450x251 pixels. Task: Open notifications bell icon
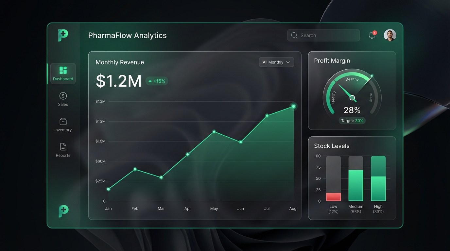372,35
